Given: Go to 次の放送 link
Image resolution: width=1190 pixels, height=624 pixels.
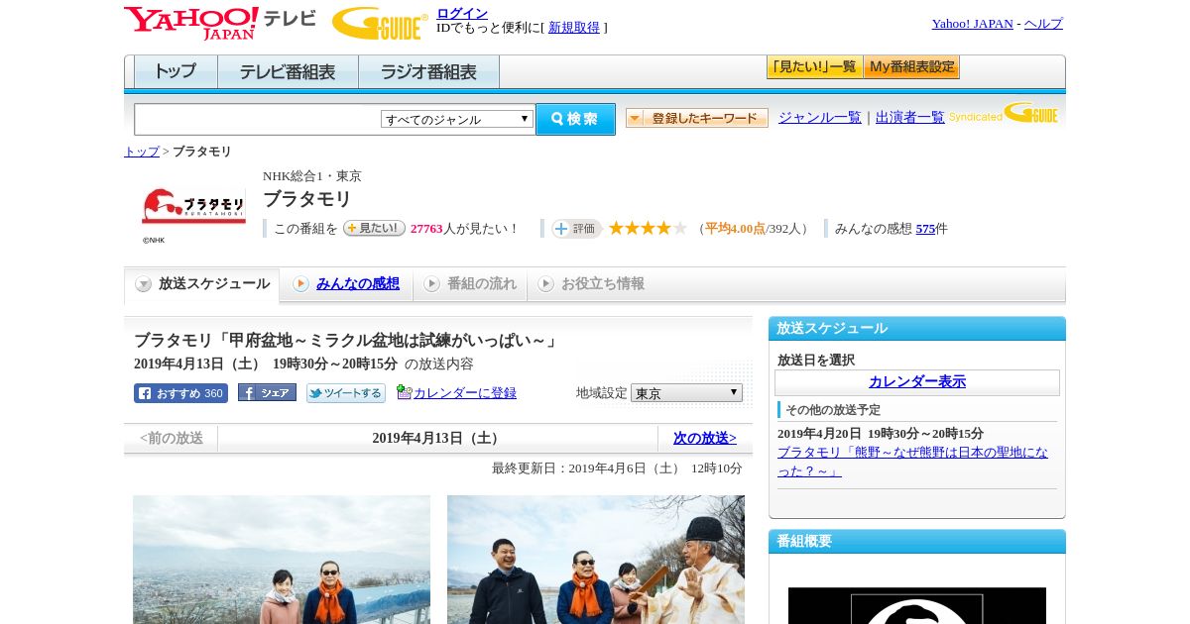Looking at the screenshot, I should point(705,438).
